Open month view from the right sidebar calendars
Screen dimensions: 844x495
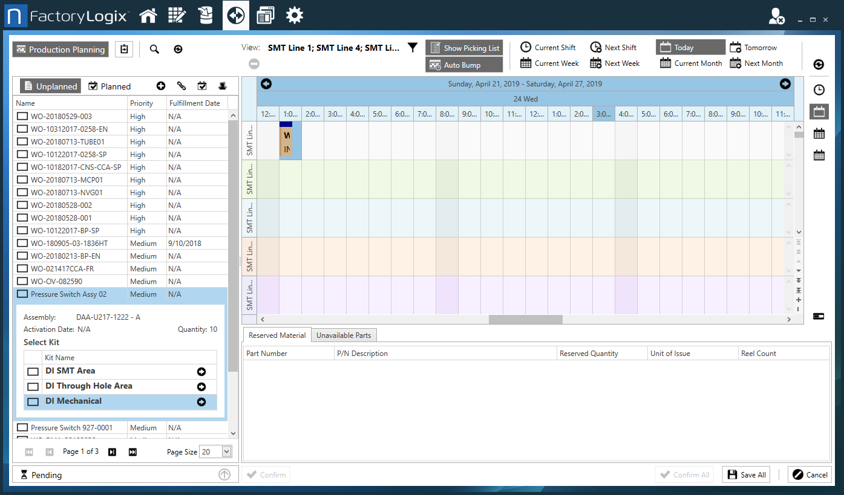819,155
